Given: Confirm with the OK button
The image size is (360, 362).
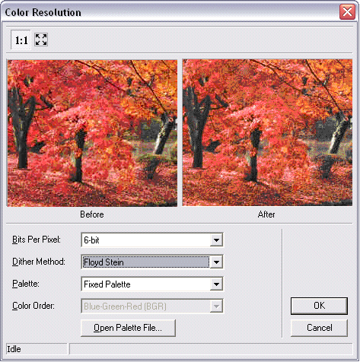Looking at the screenshot, I should (x=319, y=306).
